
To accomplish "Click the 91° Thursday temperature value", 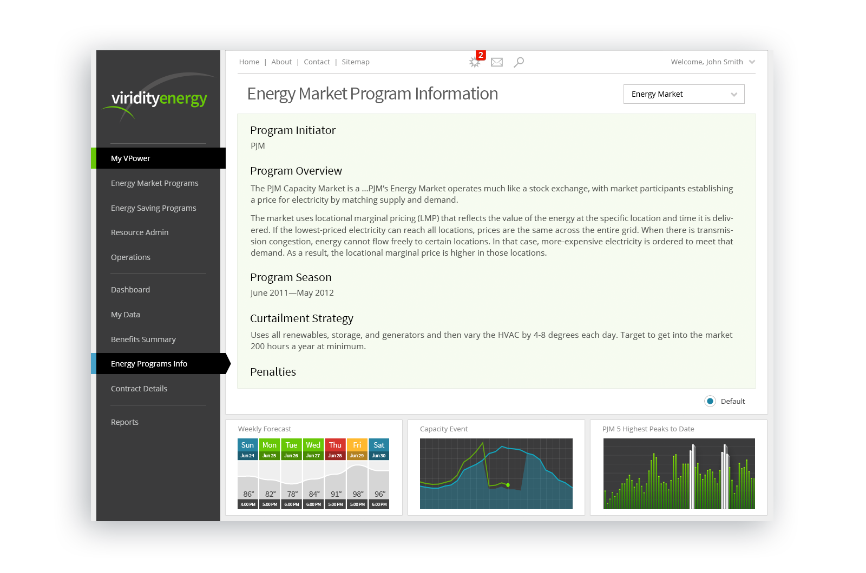I will [x=336, y=494].
